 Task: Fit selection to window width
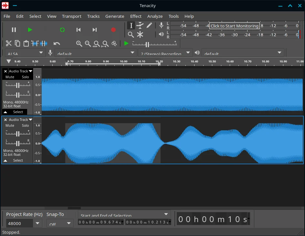click(97, 44)
